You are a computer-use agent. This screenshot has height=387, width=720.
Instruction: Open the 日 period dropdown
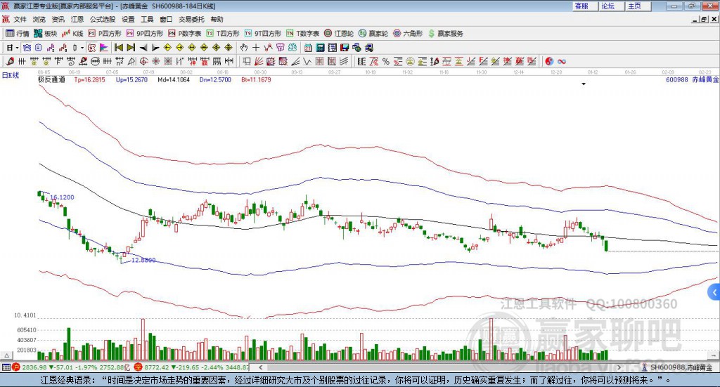(12, 48)
